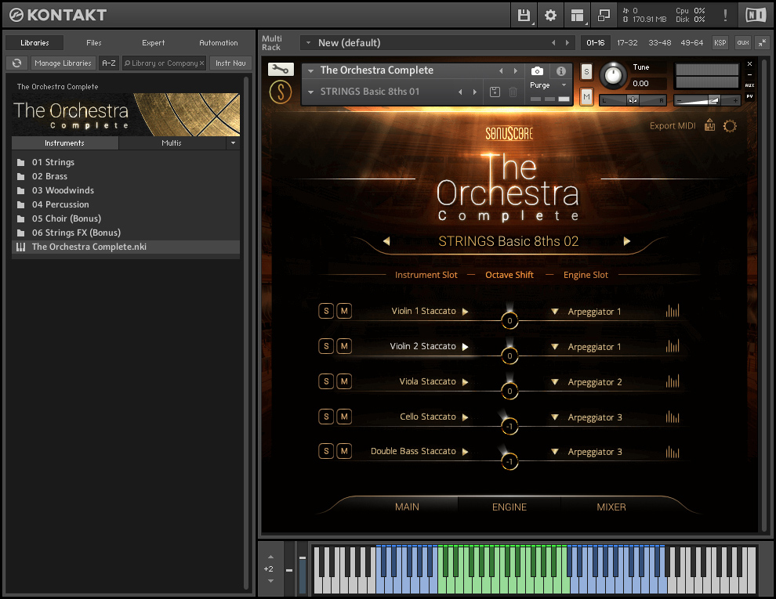Click the velocity bars icon for Viola
This screenshot has width=776, height=599.
coord(673,381)
